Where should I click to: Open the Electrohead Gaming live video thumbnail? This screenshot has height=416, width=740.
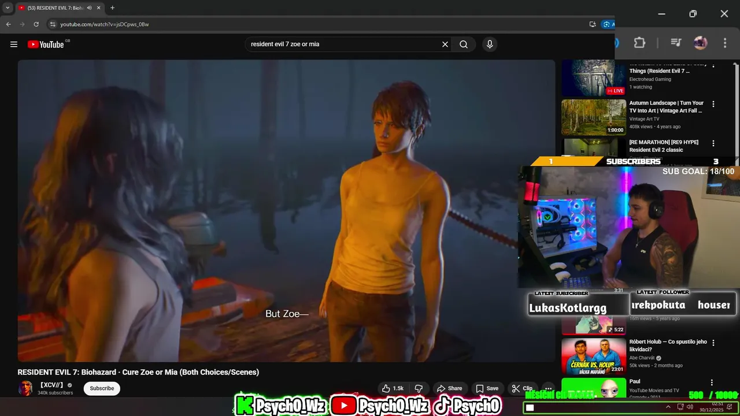[x=594, y=77]
